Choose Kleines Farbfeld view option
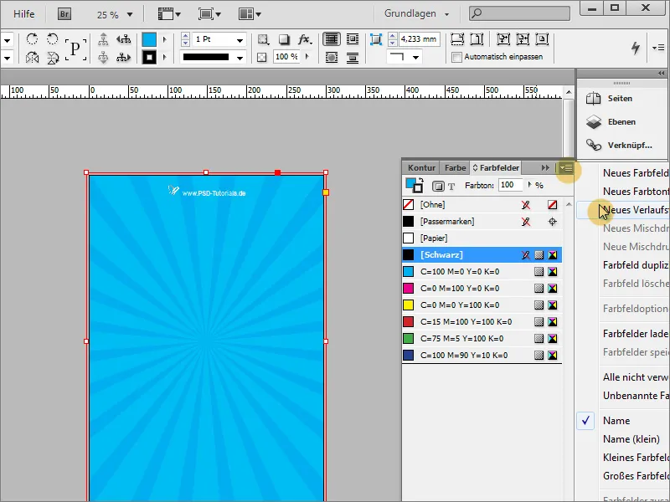The width and height of the screenshot is (670, 502). click(636, 458)
